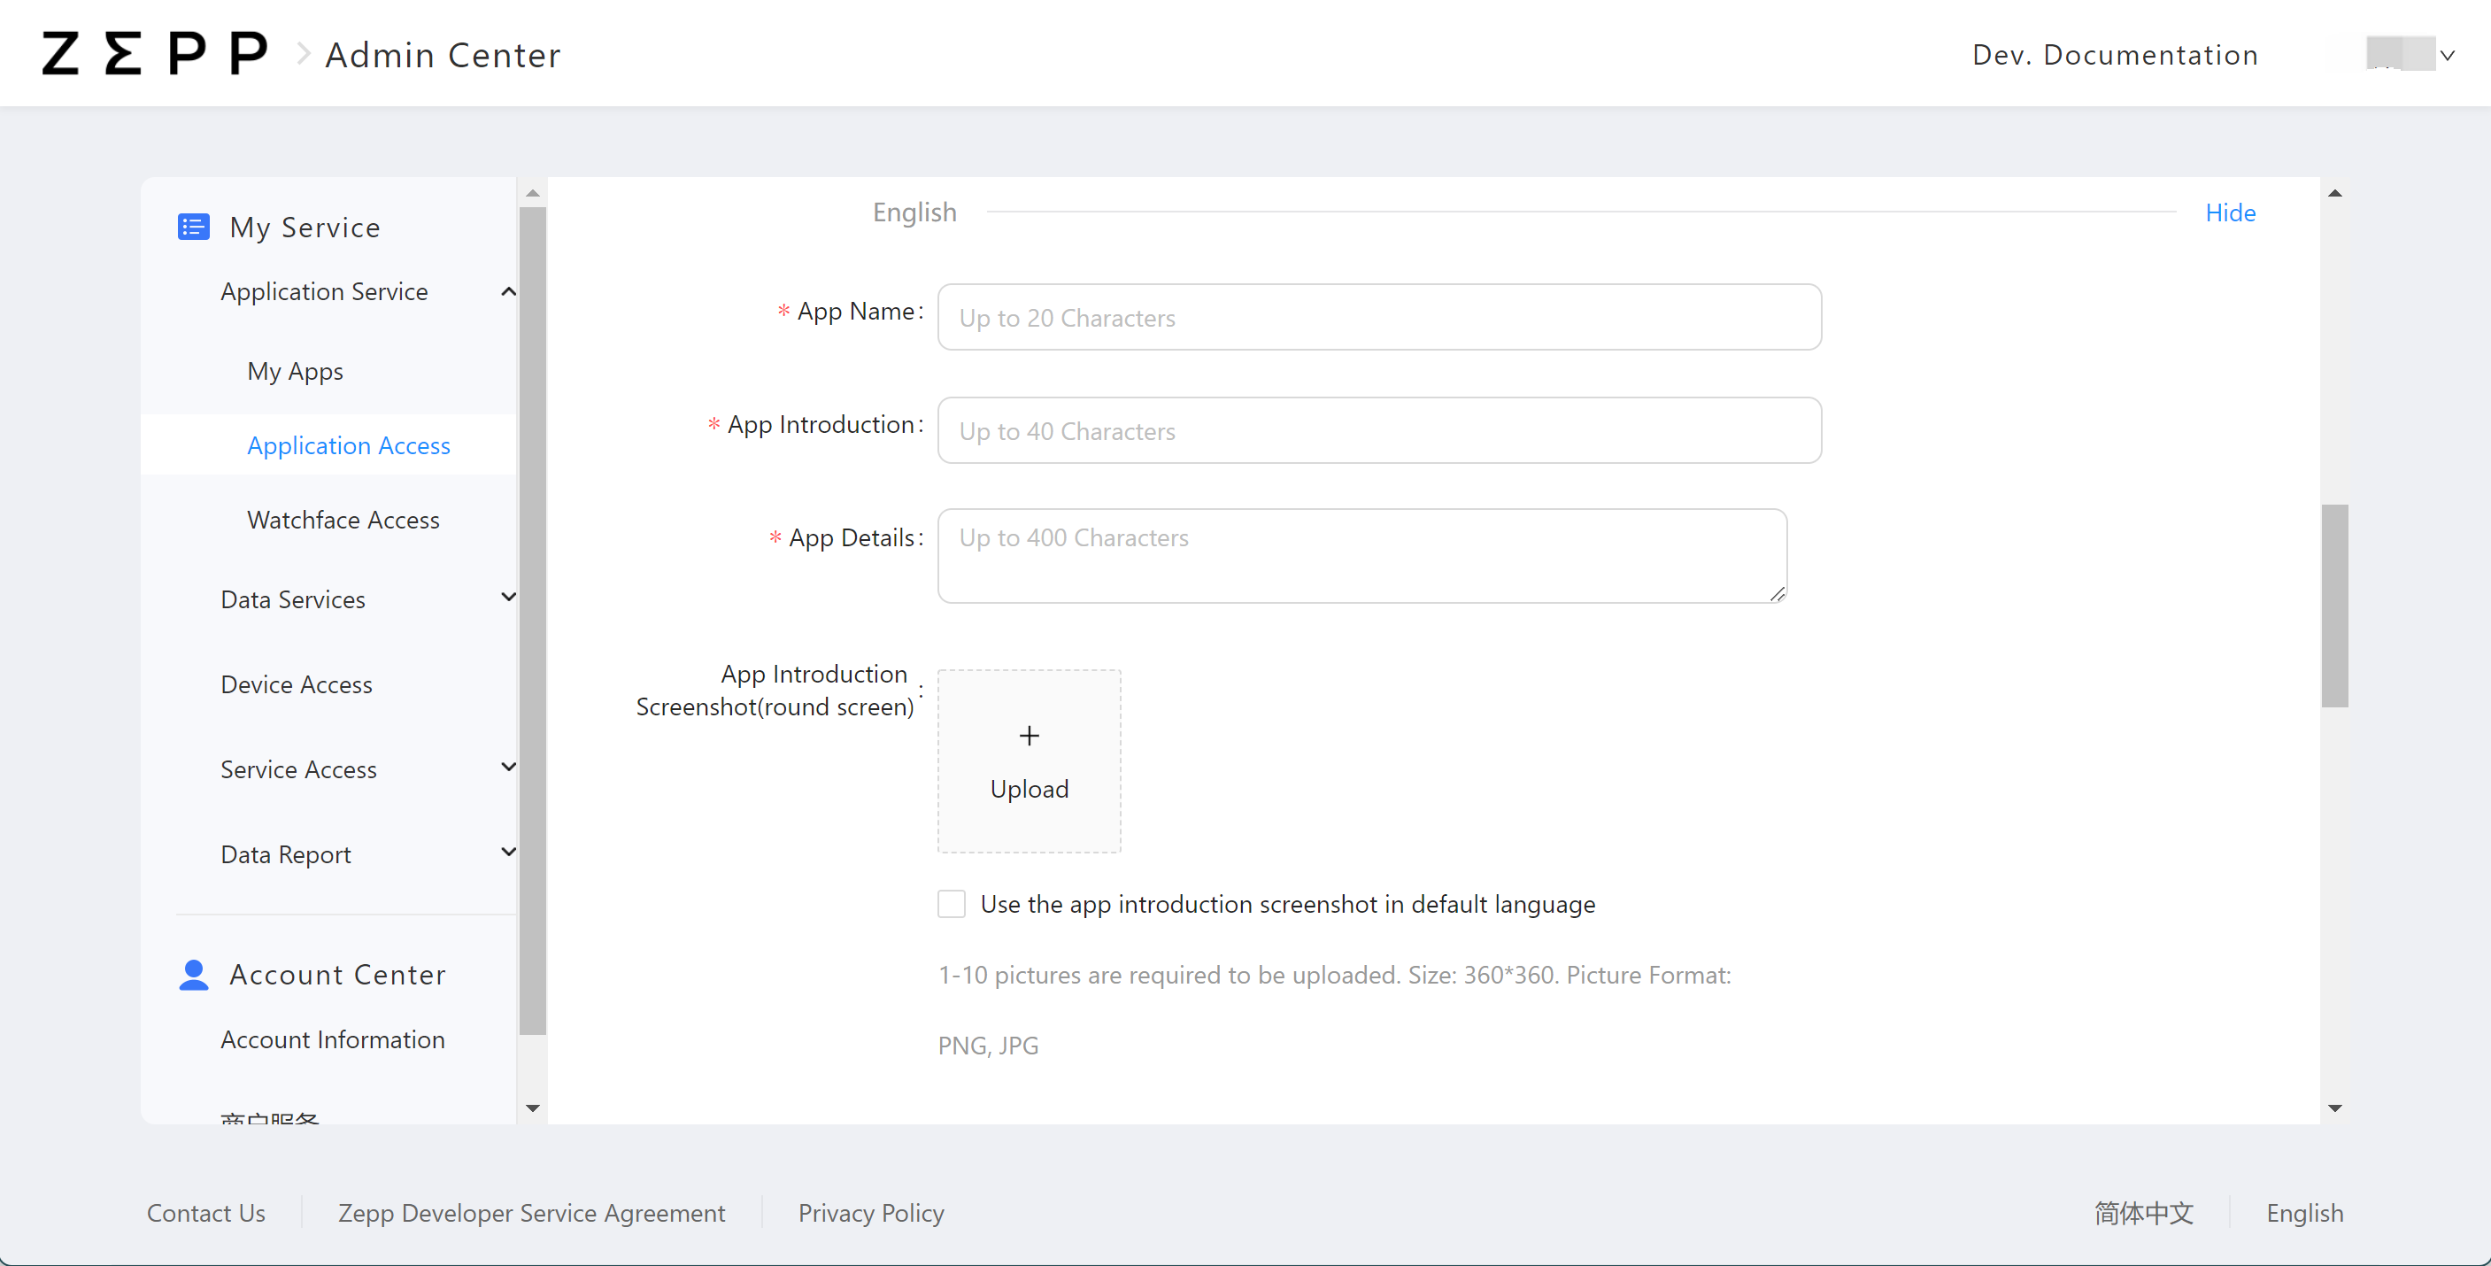Click sidebar scroll down arrow
This screenshot has height=1266, width=2491.
532,1108
